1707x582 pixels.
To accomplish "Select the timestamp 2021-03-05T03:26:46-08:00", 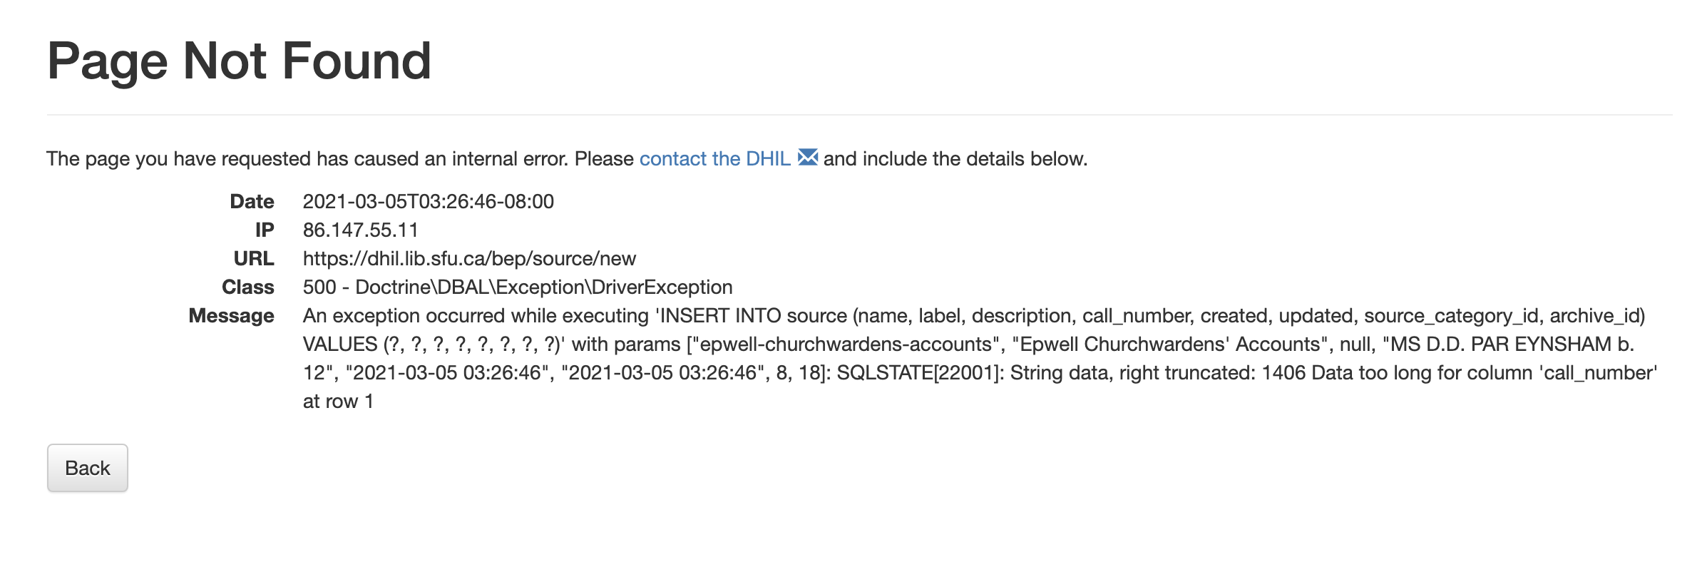I will tap(428, 201).
